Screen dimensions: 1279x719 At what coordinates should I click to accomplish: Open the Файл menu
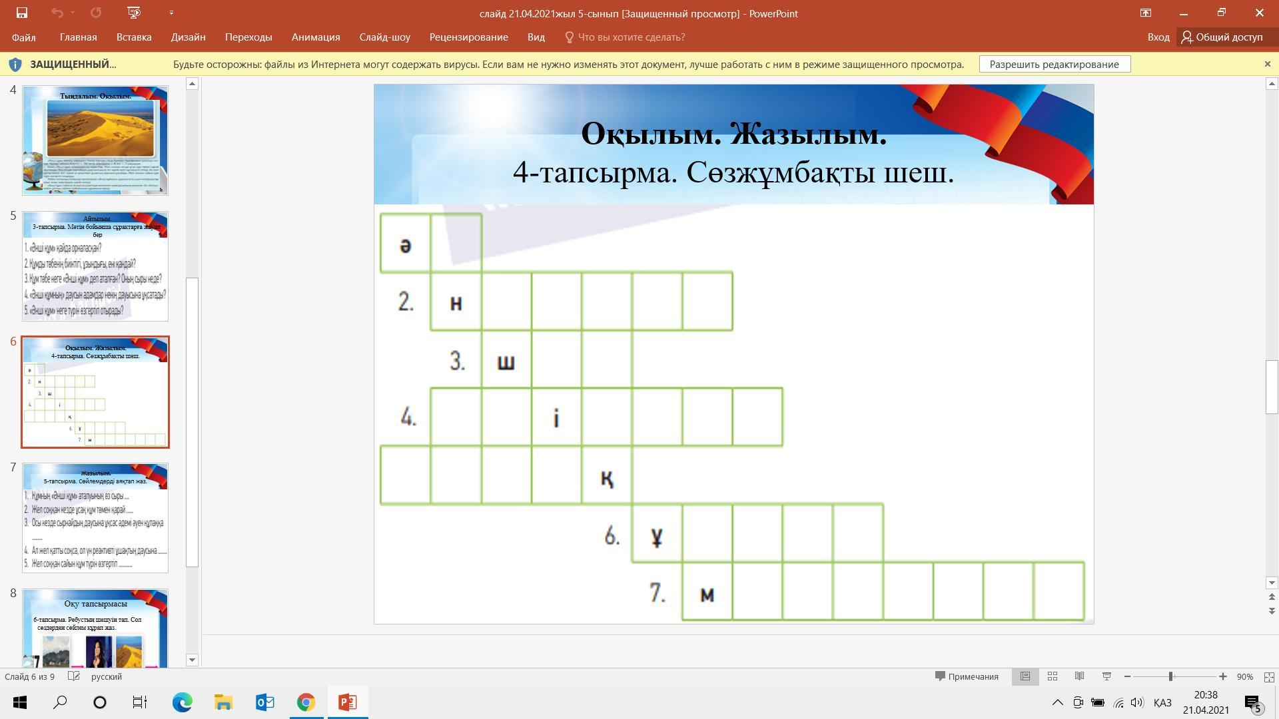click(x=23, y=37)
